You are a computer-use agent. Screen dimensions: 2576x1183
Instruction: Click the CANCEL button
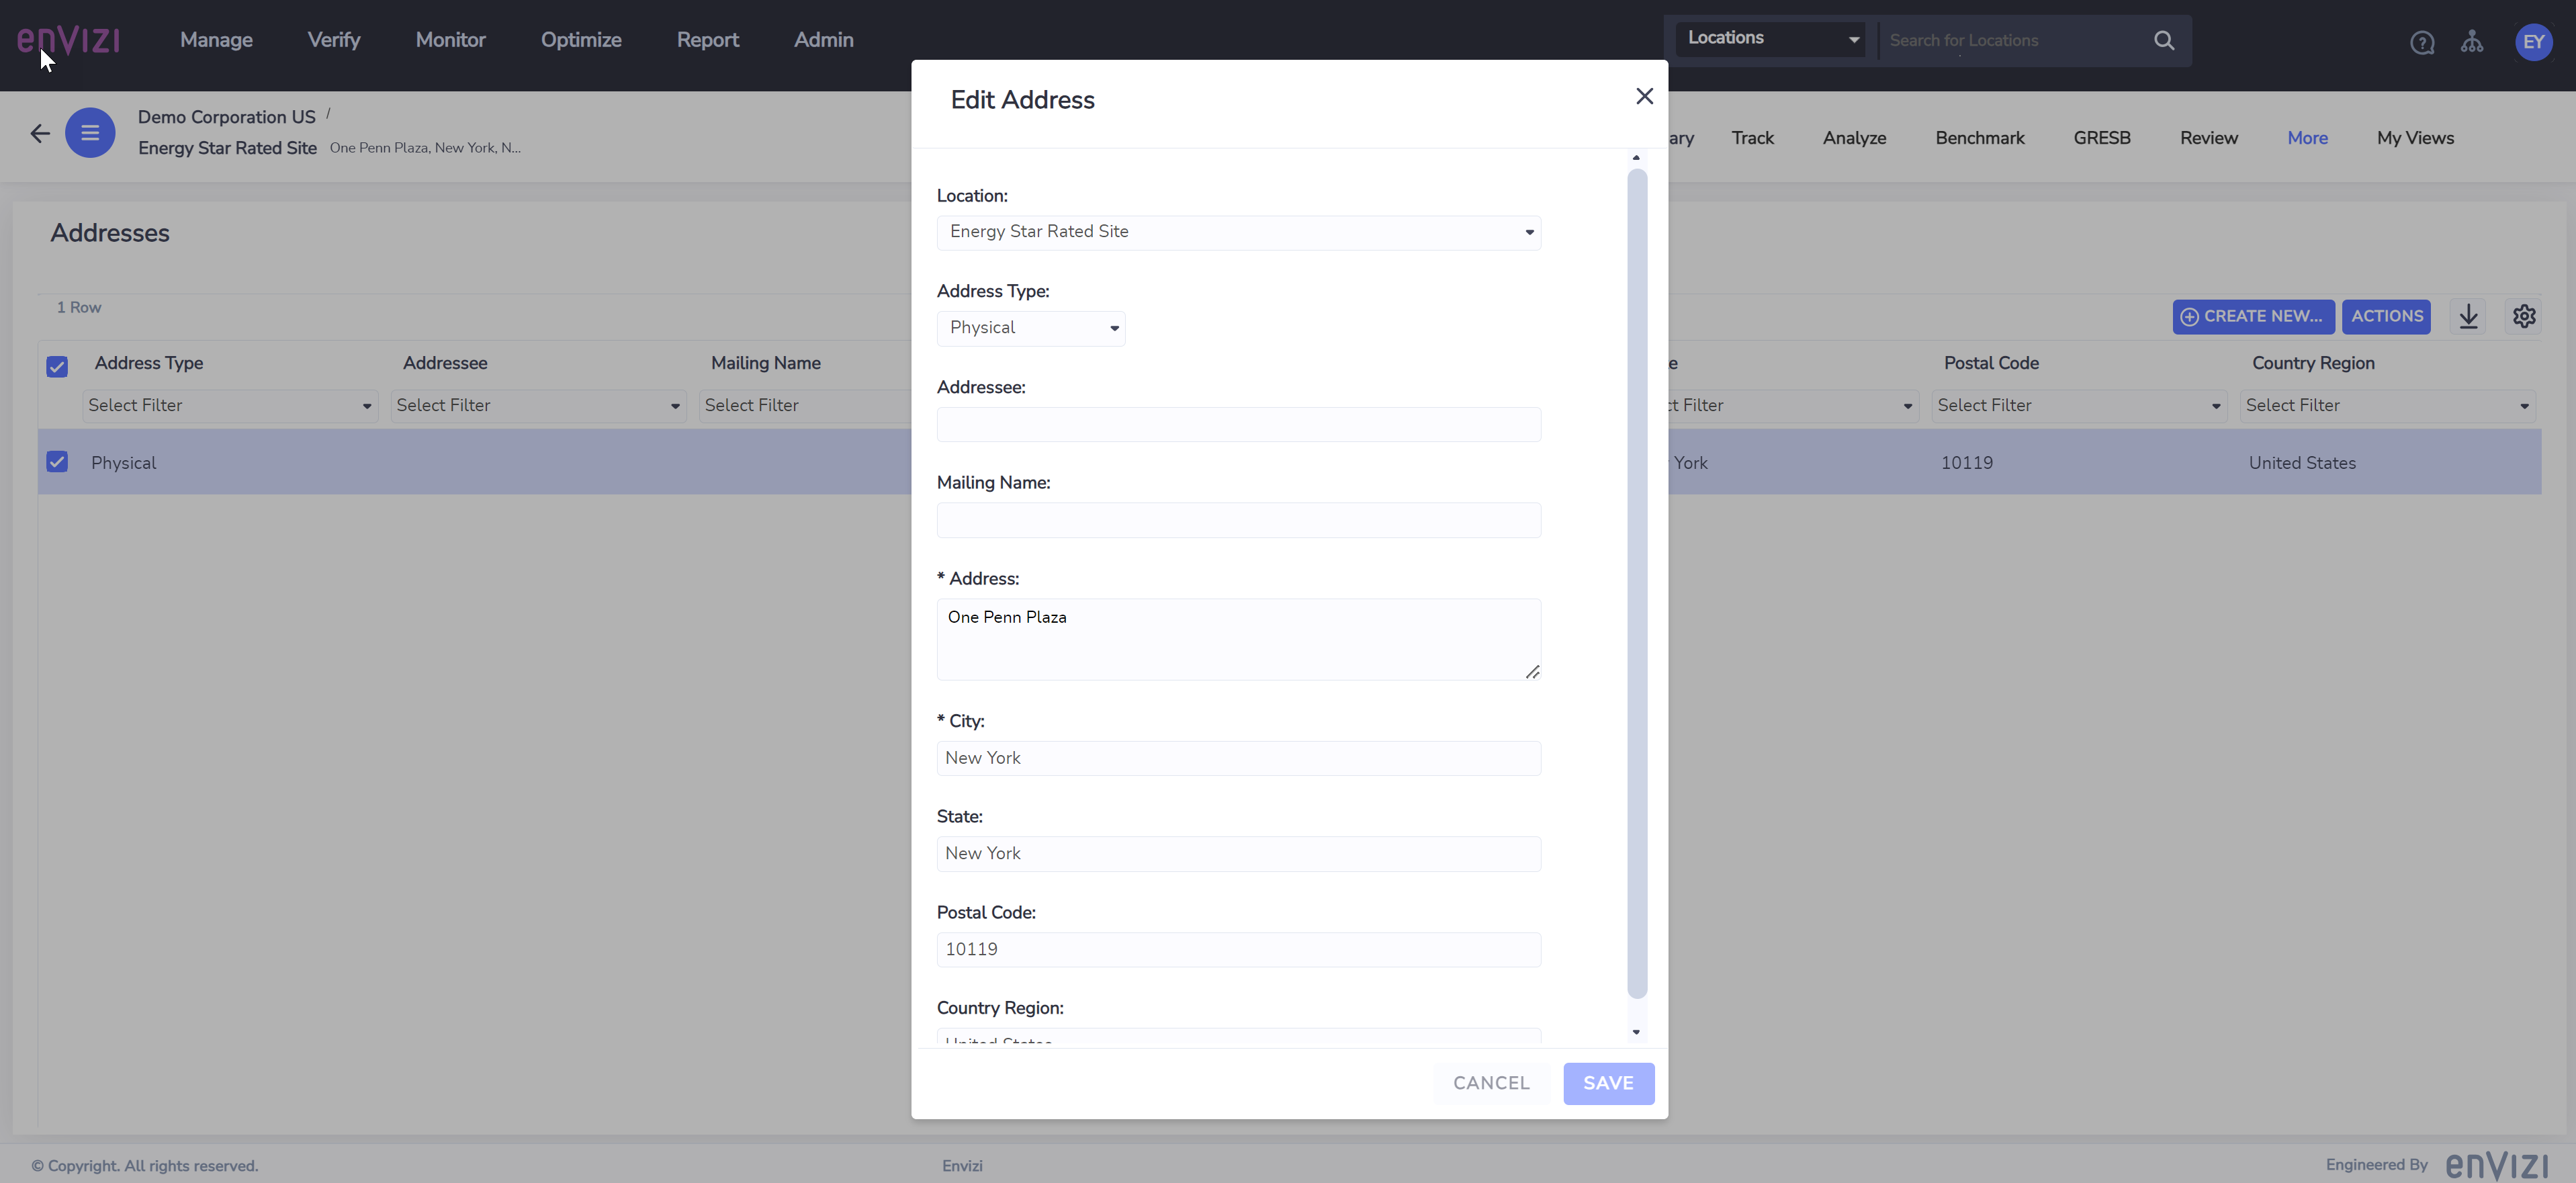[x=1491, y=1083]
